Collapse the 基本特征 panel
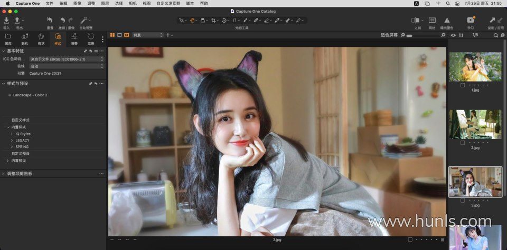 (x=3, y=51)
